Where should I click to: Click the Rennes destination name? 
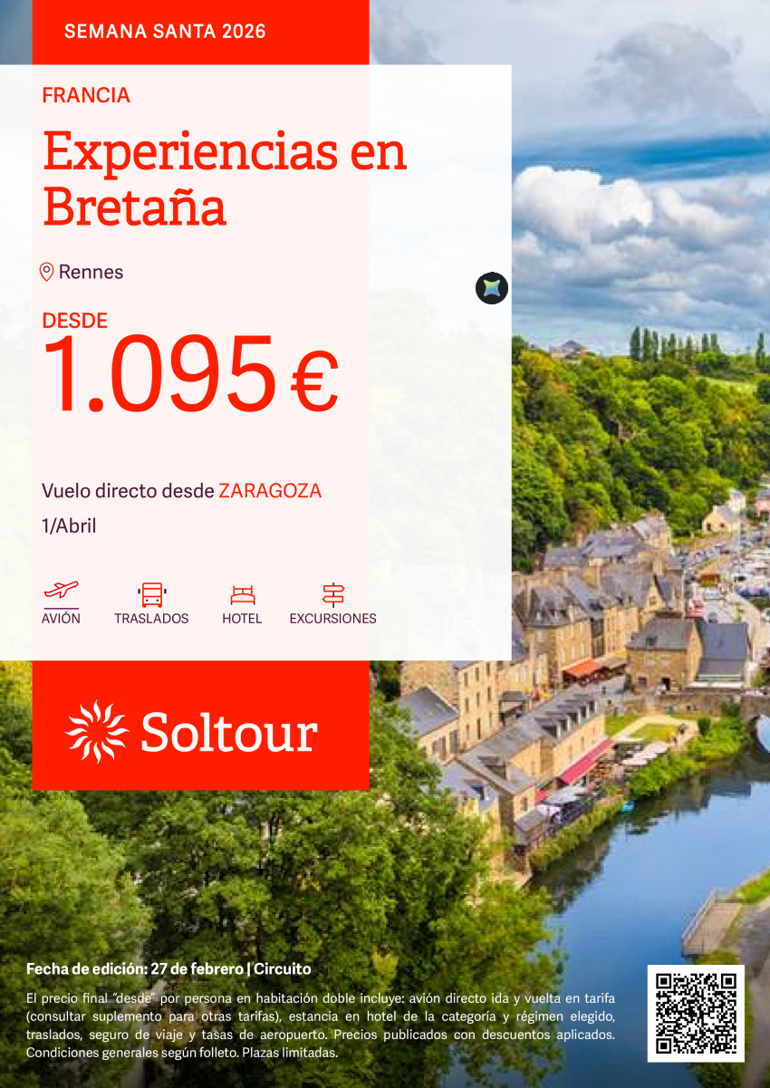[91, 272]
